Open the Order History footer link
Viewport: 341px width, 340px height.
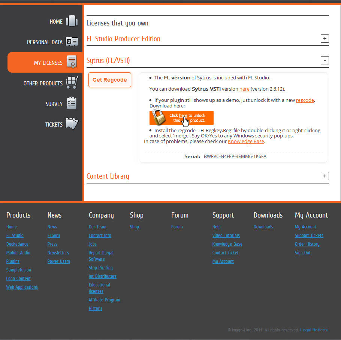point(307,244)
